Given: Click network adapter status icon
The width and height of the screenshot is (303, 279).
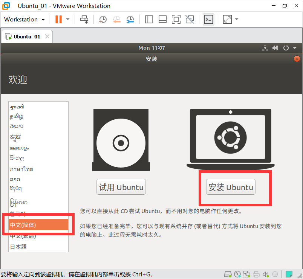Looking at the screenshot, I should [247, 274].
